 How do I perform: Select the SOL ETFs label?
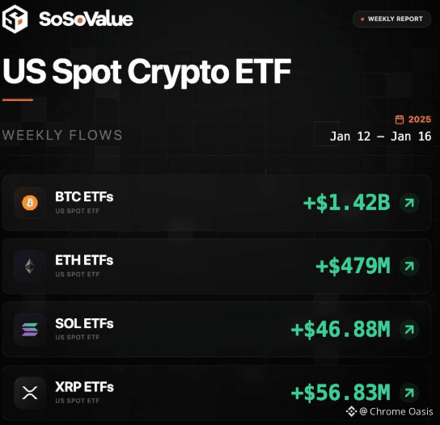coord(84,323)
